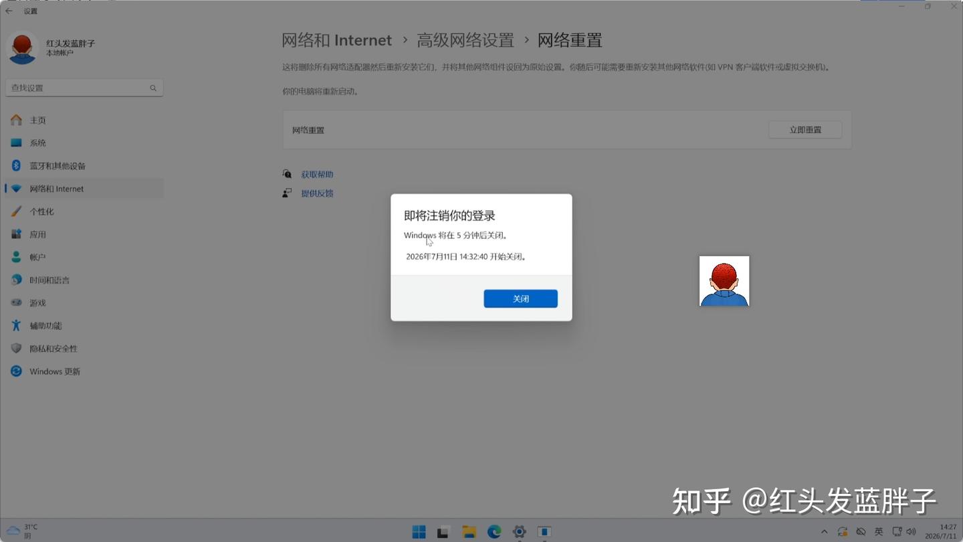
Task: Select the shield icon for 隐私和安全性
Action: 16,349
